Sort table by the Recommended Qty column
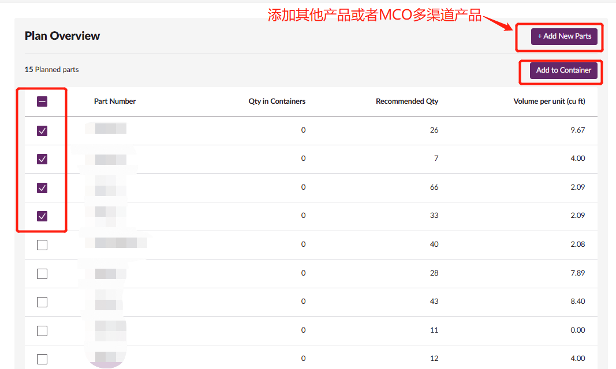 pyautogui.click(x=407, y=101)
